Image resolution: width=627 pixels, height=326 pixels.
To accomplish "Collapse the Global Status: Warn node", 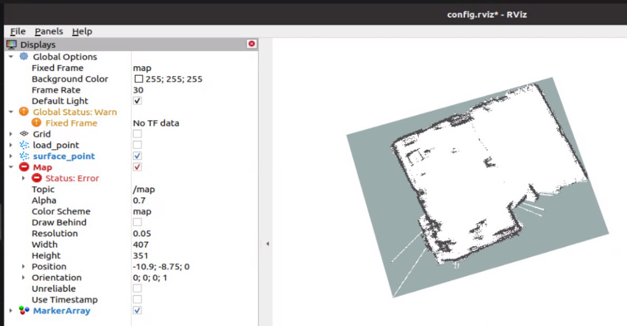I will (x=11, y=112).
